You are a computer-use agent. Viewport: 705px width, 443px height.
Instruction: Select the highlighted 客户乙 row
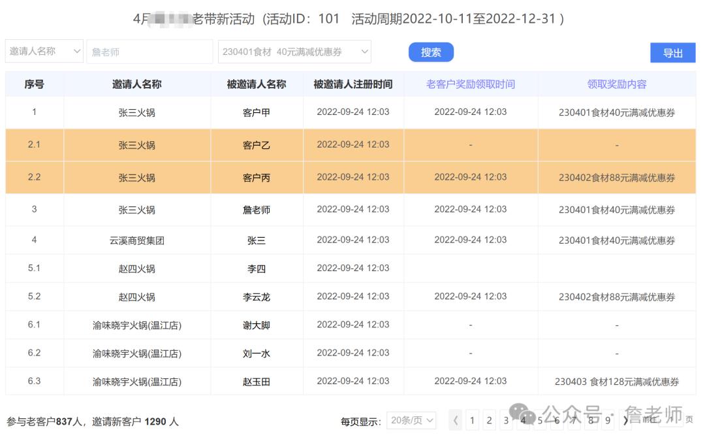[x=255, y=144]
